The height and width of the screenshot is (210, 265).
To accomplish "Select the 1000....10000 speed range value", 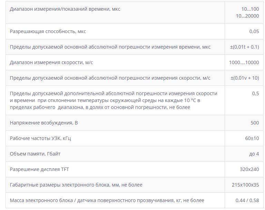I will point(244,62).
